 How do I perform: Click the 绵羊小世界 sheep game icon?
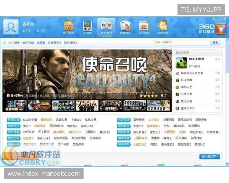181,63
